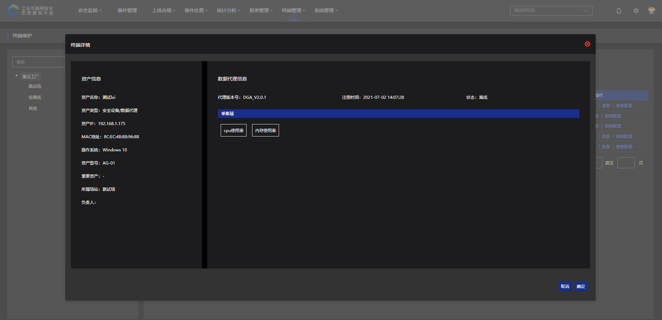Open the 系统管理 menu

coord(326,11)
